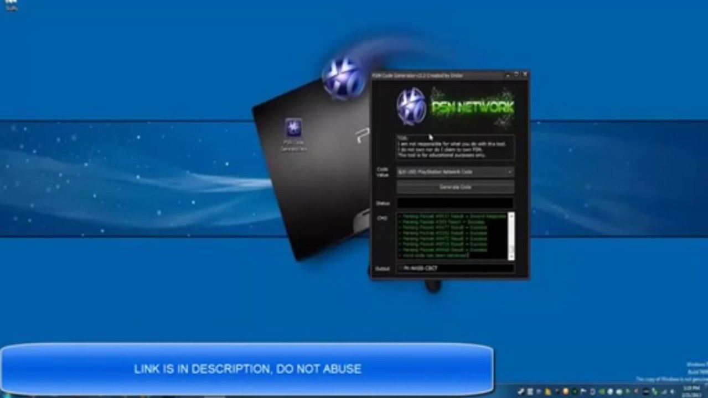This screenshot has height=398, width=708.
Task: Close the PSN Code Generator window
Action: tap(524, 75)
